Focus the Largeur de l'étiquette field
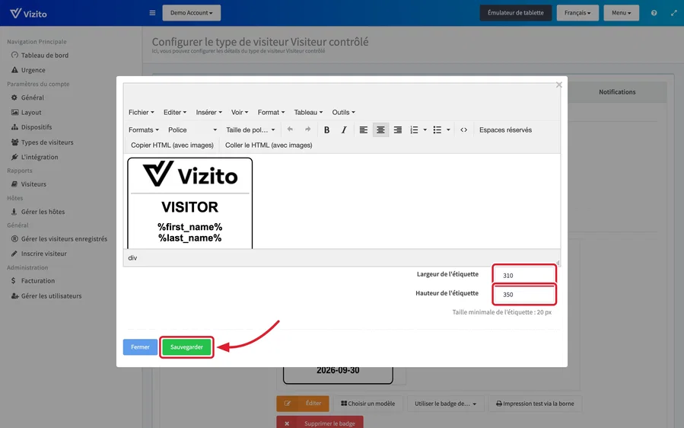Viewport: 684px width, 428px height. [x=524, y=275]
